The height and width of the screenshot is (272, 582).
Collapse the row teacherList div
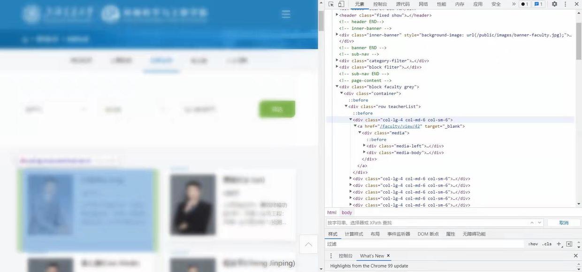(346, 106)
